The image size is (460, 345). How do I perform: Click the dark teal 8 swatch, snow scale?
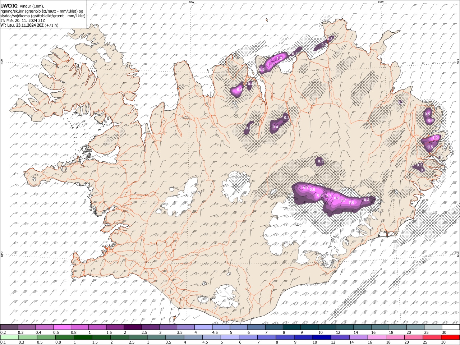pyautogui.click(x=292, y=327)
